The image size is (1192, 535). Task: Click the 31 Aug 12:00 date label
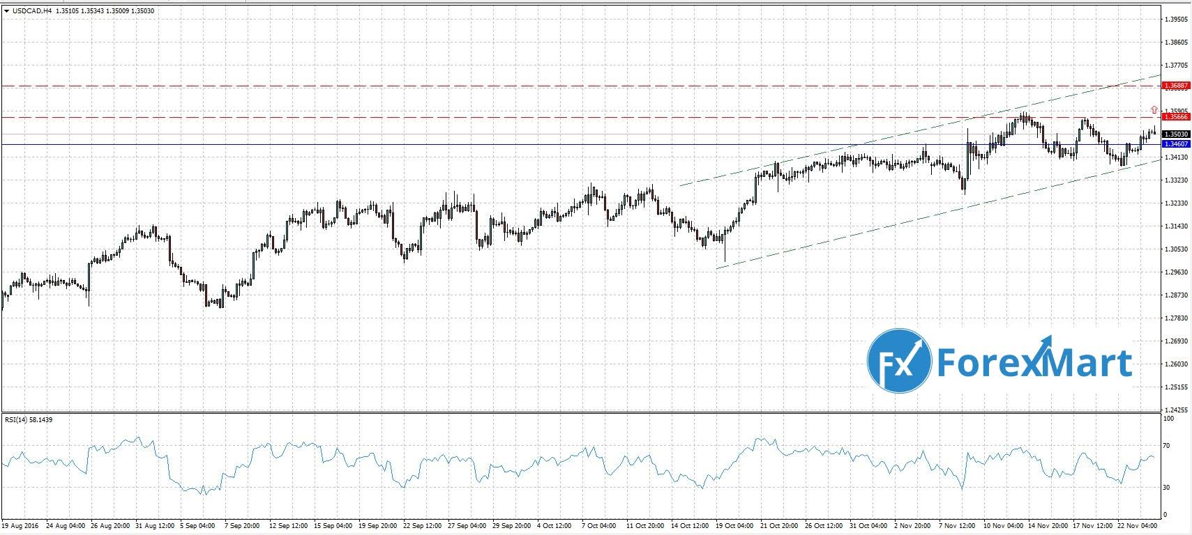point(153,525)
